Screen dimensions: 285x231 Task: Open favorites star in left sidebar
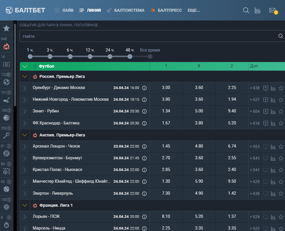coord(6,28)
